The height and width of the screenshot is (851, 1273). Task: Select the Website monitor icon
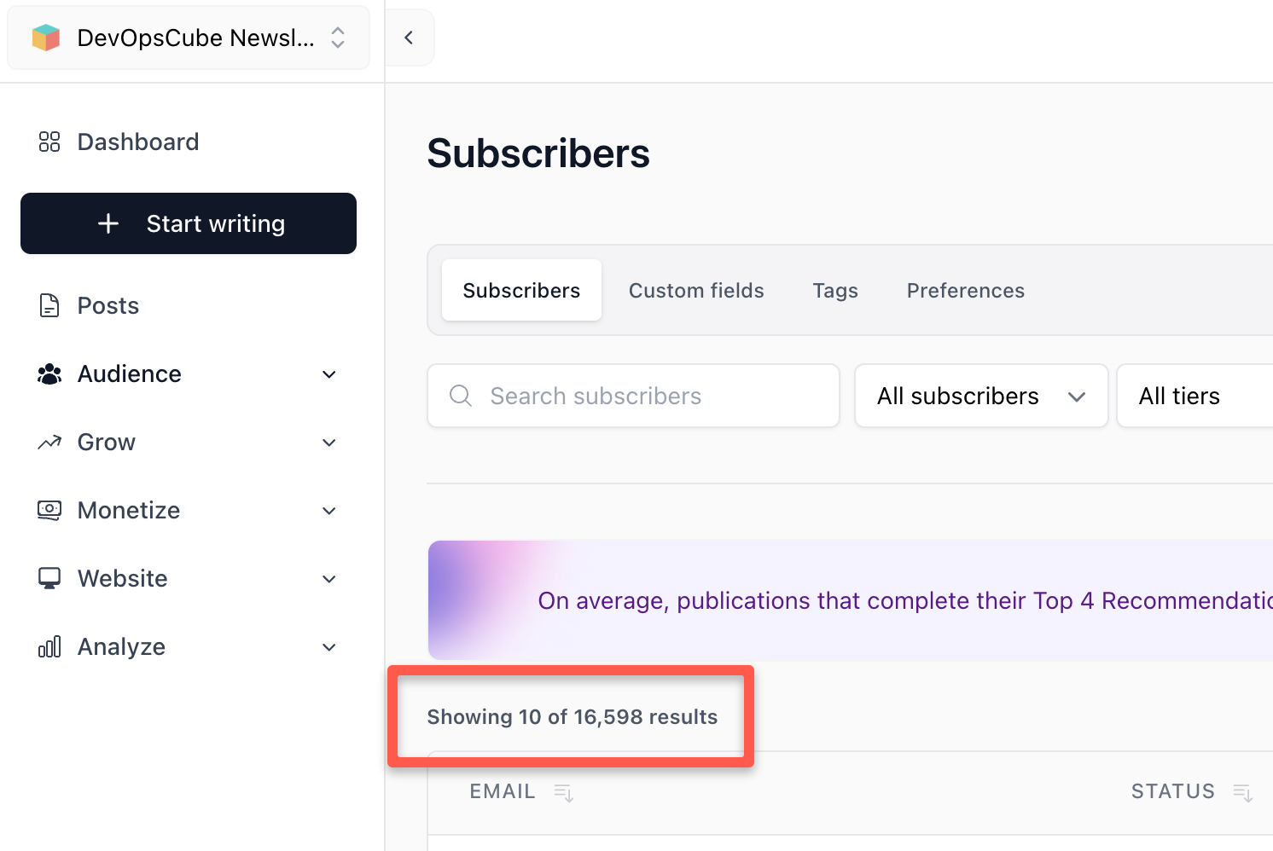point(49,578)
